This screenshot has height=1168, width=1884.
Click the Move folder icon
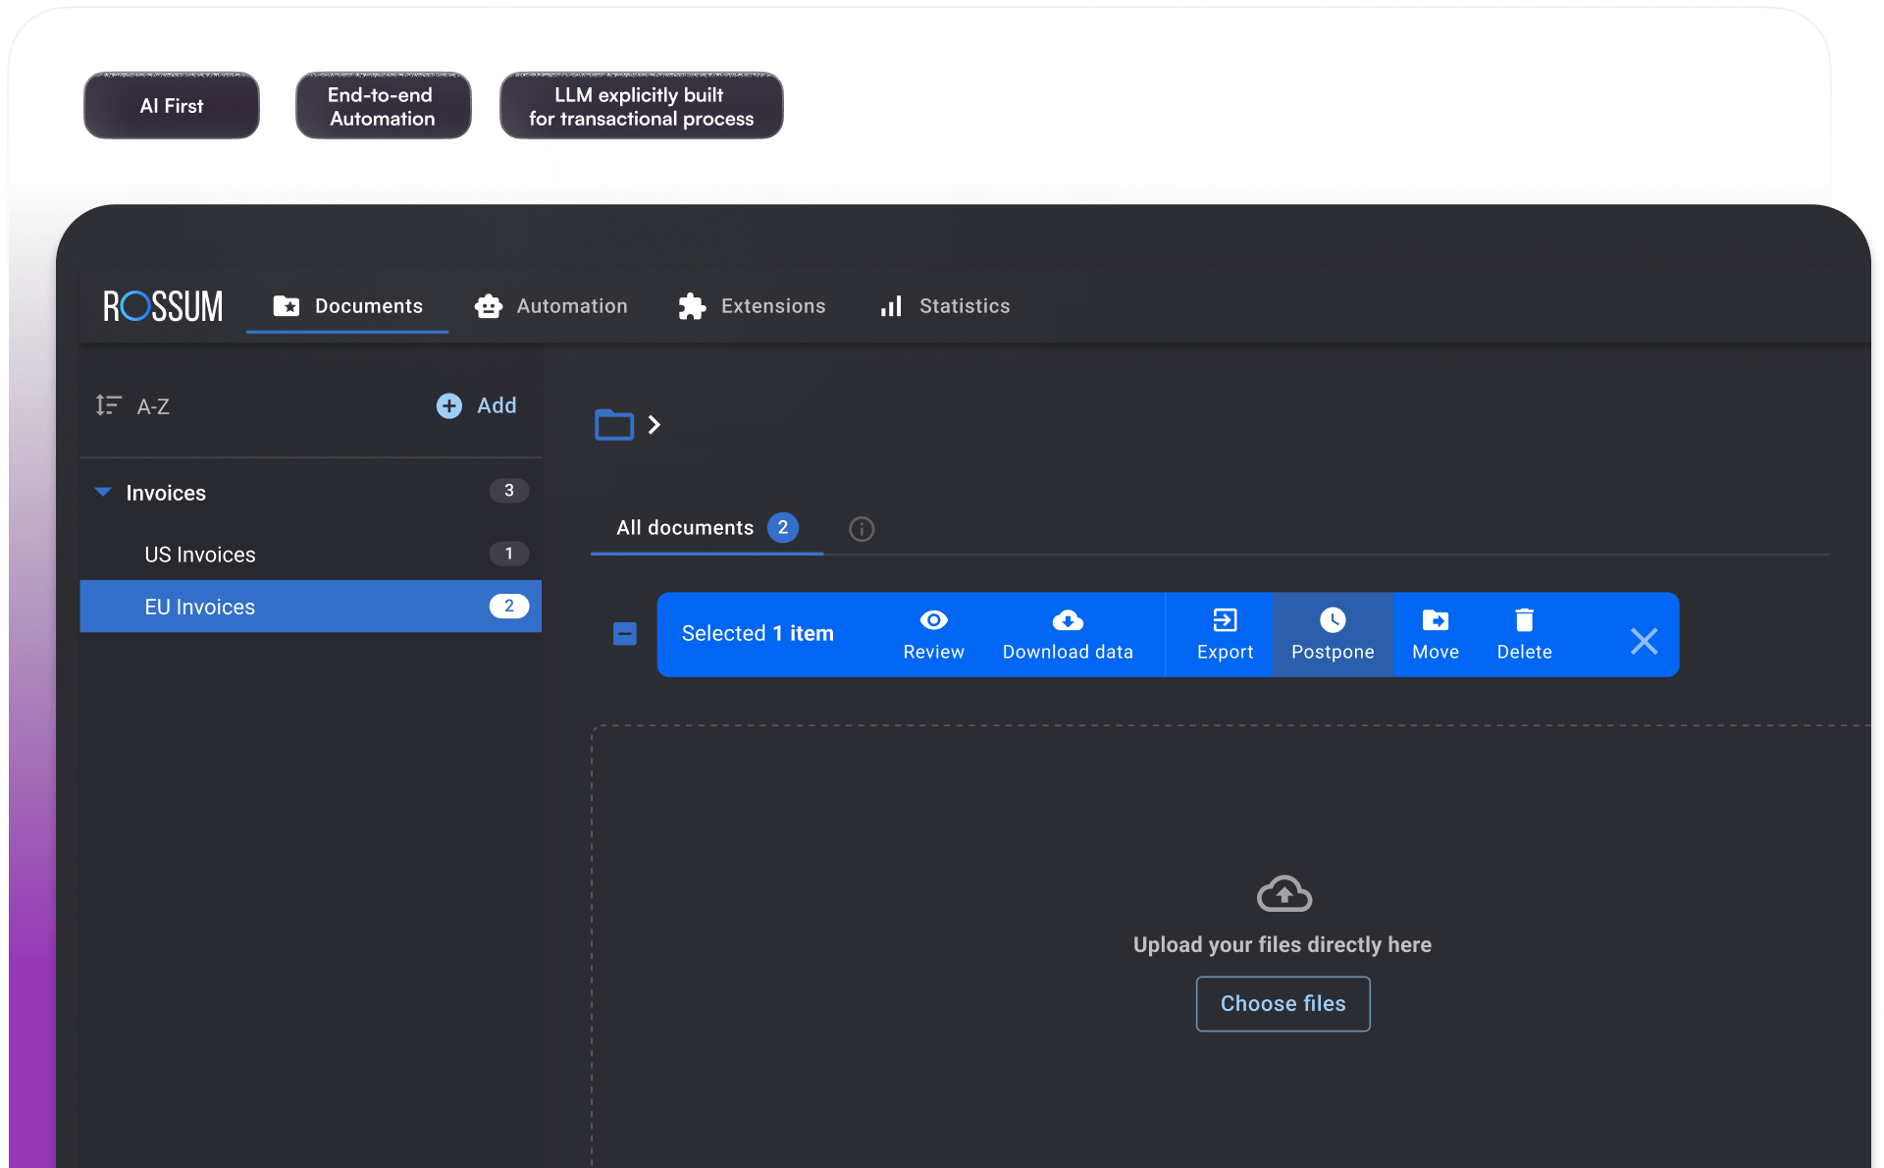click(1436, 620)
